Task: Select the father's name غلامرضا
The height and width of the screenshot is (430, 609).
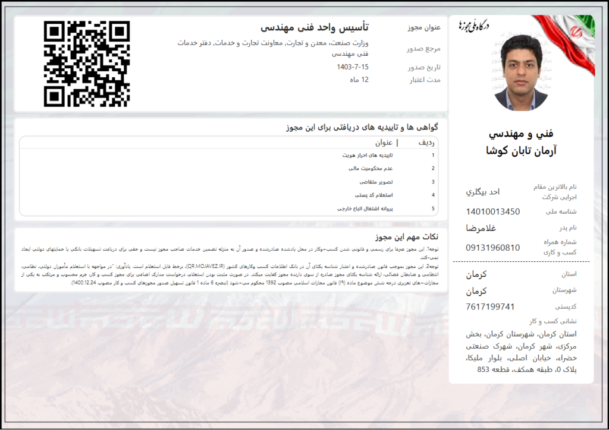Action: click(481, 228)
